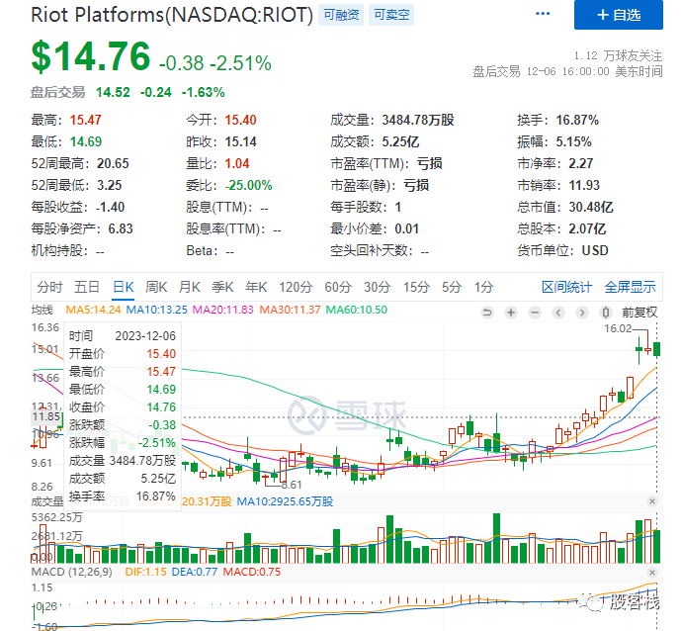Image resolution: width=681 pixels, height=631 pixels.
Task: Select the 15分 interval tab
Action: pos(416,287)
